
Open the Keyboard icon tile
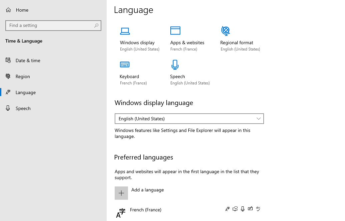pos(125,64)
